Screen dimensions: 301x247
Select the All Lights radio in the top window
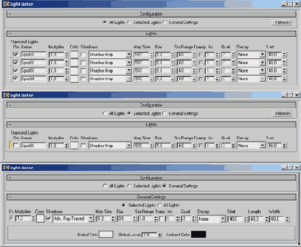point(105,22)
